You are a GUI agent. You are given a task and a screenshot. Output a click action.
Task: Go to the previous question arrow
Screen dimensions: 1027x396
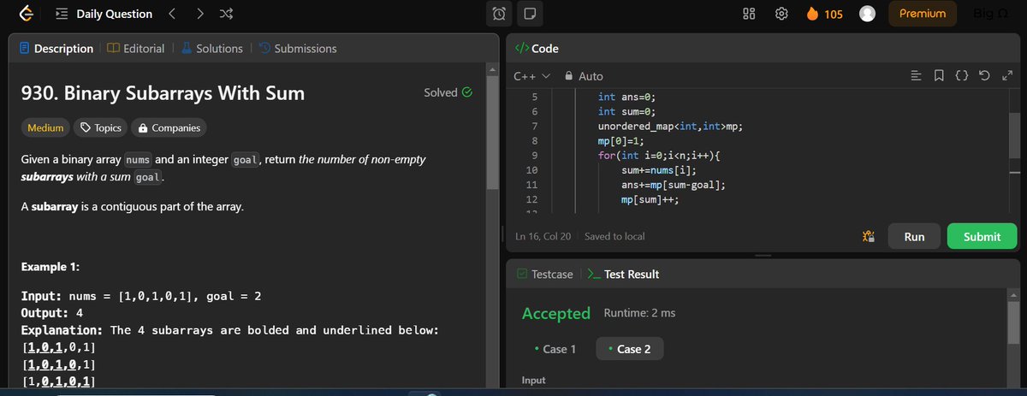(x=171, y=14)
